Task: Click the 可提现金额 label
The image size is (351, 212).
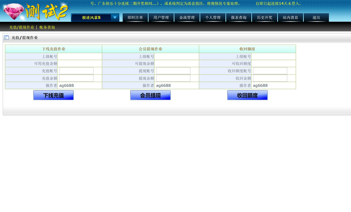Action: [x=144, y=63]
